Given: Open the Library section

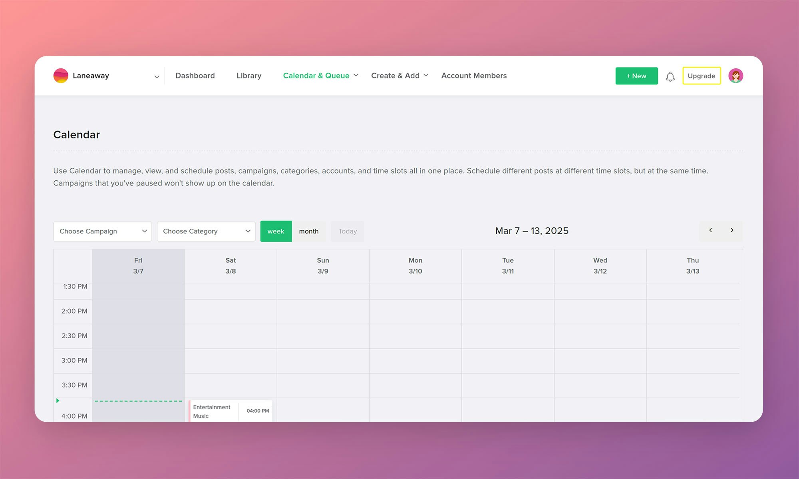Looking at the screenshot, I should pyautogui.click(x=248, y=76).
